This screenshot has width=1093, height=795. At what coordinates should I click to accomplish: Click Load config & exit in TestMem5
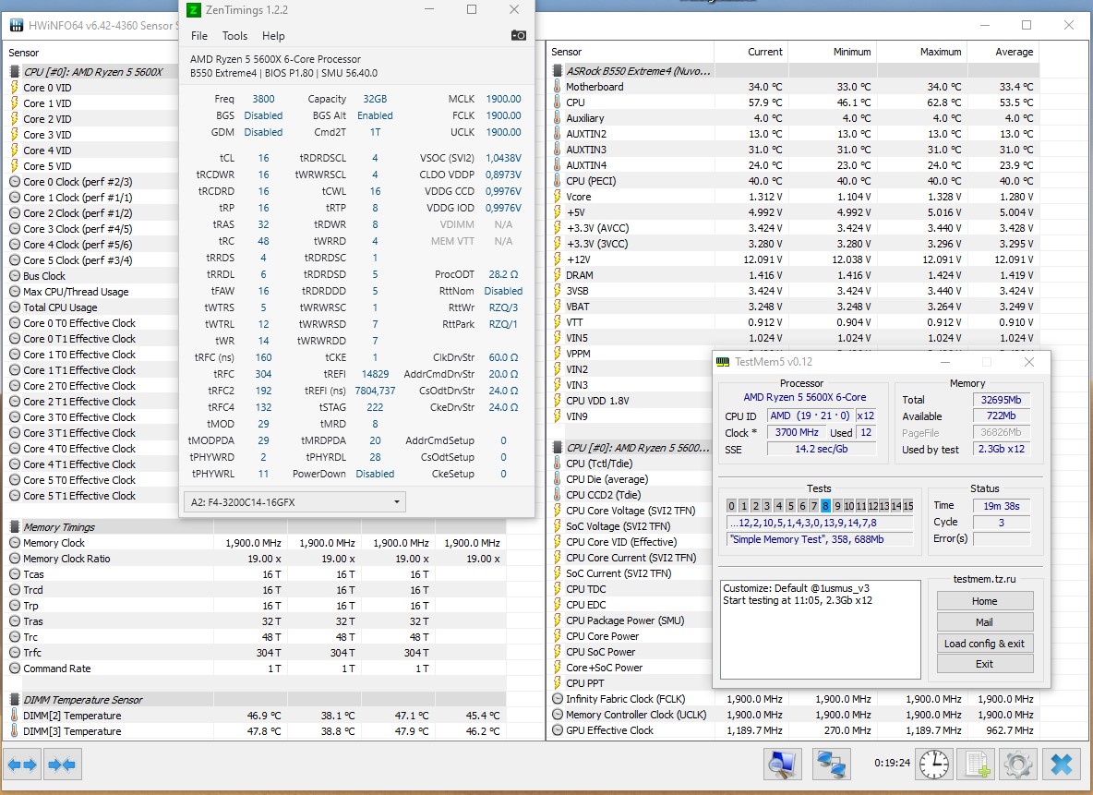(984, 643)
